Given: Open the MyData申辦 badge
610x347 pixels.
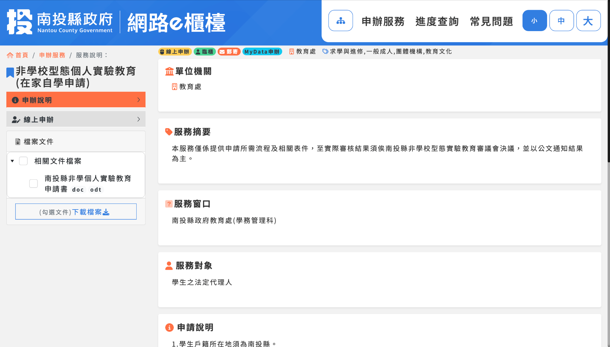Looking at the screenshot, I should (262, 51).
